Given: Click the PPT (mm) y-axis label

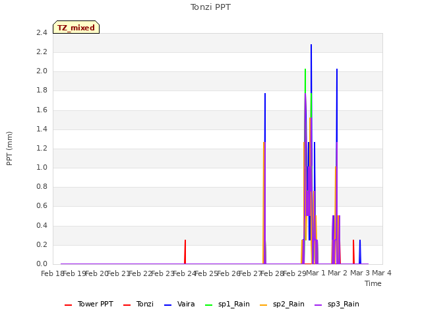Looking at the screenshot, I should pos(9,149).
